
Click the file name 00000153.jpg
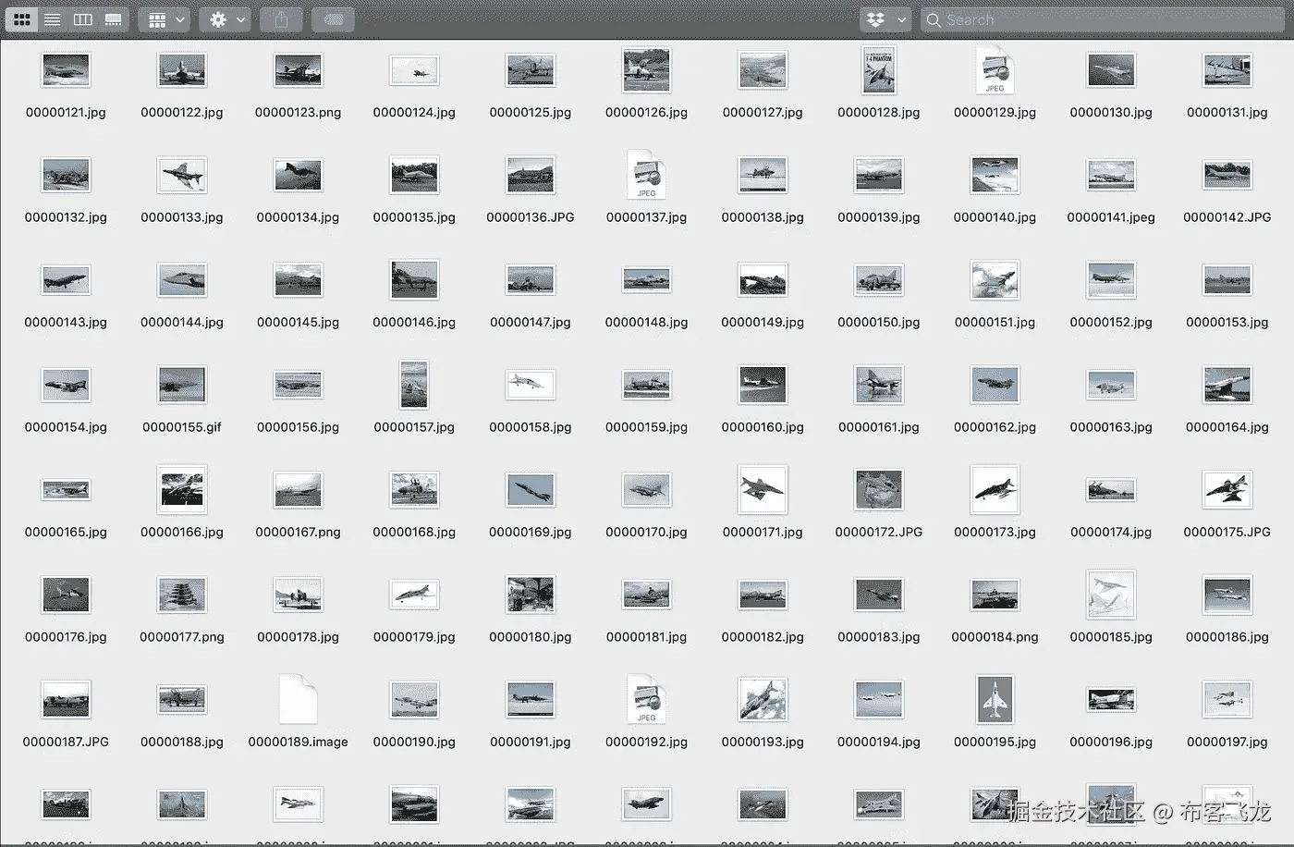(1227, 323)
